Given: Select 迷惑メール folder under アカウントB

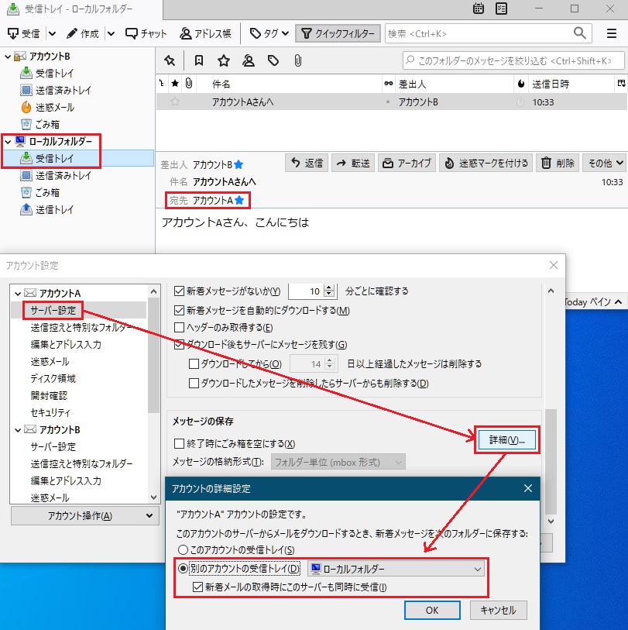Looking at the screenshot, I should coord(54,107).
